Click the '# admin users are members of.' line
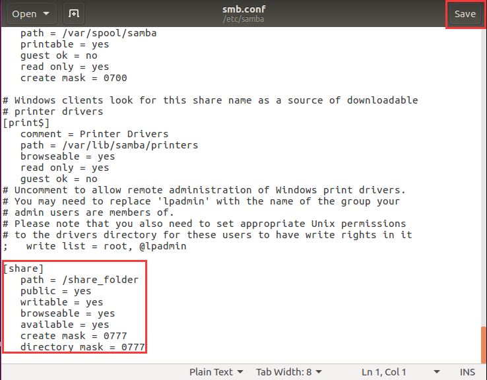This screenshot has height=380, width=487. click(88, 212)
